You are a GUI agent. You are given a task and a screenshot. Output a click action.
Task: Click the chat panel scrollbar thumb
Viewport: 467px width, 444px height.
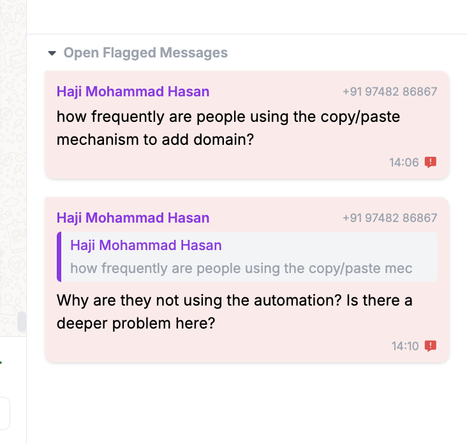(22, 322)
